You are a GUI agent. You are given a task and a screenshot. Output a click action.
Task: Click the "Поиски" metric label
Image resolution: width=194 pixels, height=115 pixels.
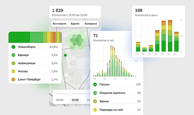(104, 85)
